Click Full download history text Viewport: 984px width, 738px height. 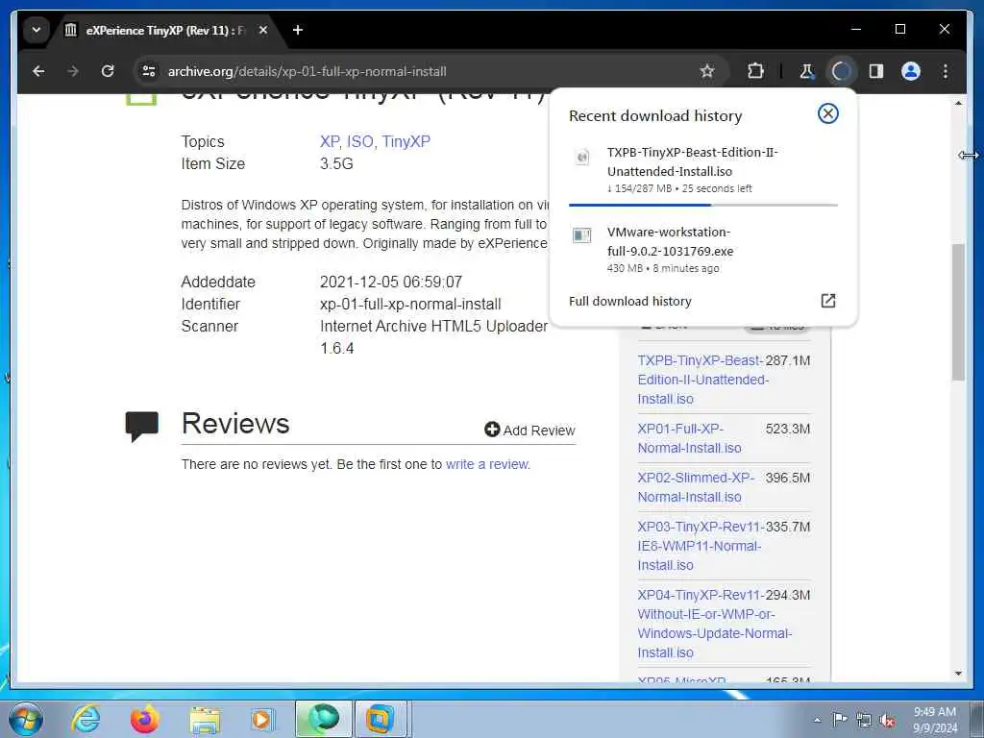click(x=630, y=301)
